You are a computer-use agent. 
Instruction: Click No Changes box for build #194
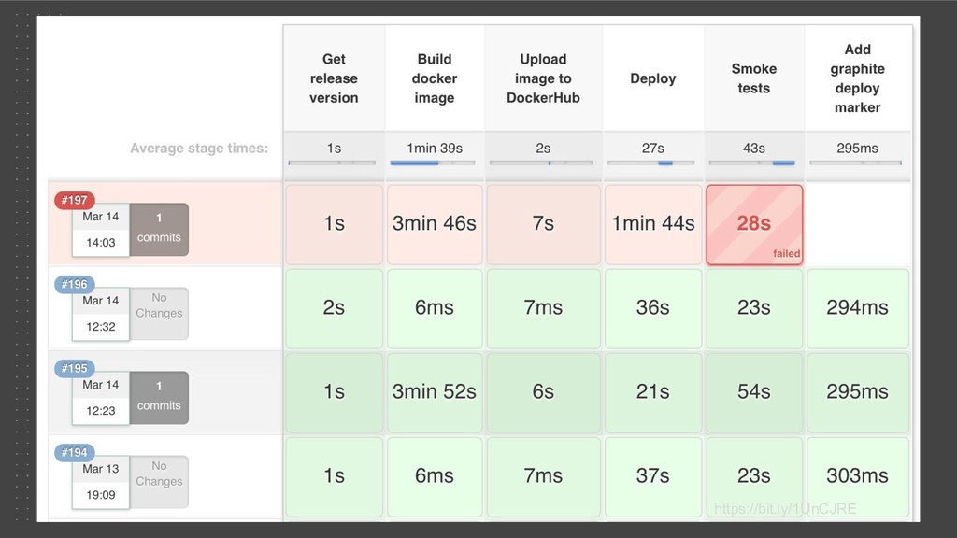click(159, 482)
